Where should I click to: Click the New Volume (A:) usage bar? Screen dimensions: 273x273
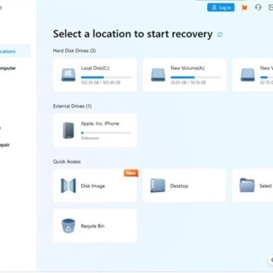coord(196,77)
